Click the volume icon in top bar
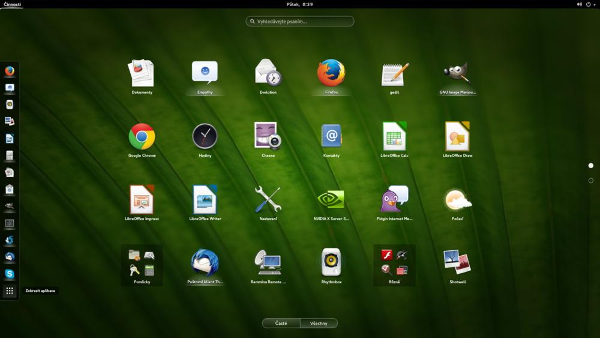The image size is (600, 338). tap(579, 4)
